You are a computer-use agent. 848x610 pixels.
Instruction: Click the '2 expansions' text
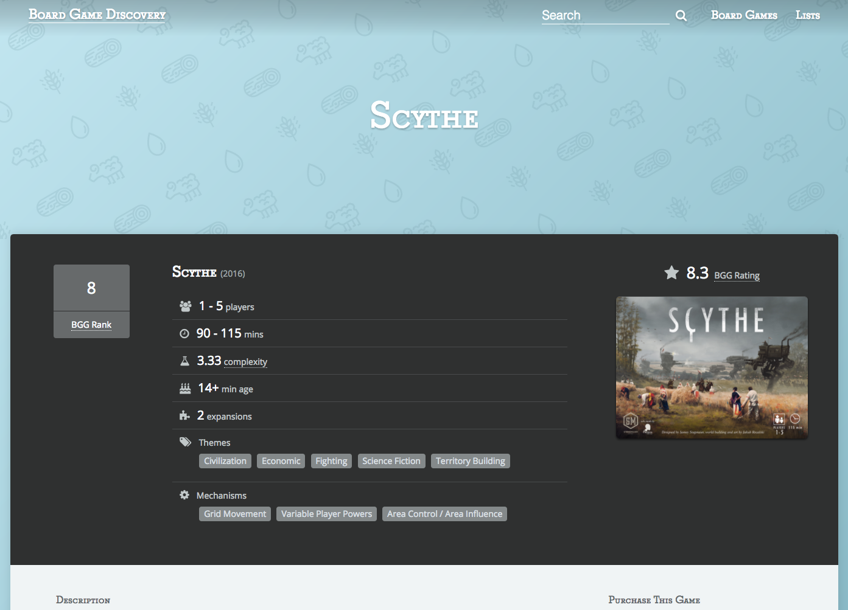click(224, 416)
